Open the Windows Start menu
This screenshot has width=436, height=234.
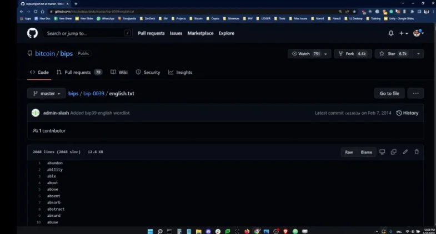pyautogui.click(x=150, y=231)
